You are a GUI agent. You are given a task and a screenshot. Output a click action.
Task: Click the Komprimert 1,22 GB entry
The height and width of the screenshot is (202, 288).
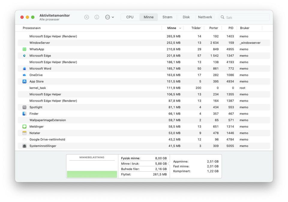[x=196, y=171]
